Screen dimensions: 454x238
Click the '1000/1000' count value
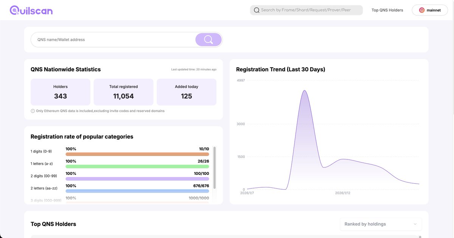coord(199,198)
